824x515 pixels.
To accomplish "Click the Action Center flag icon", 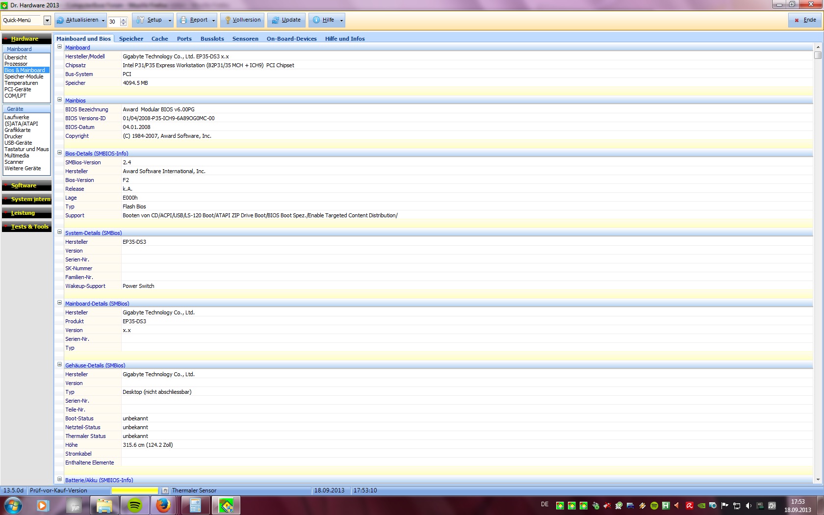I will 725,506.
